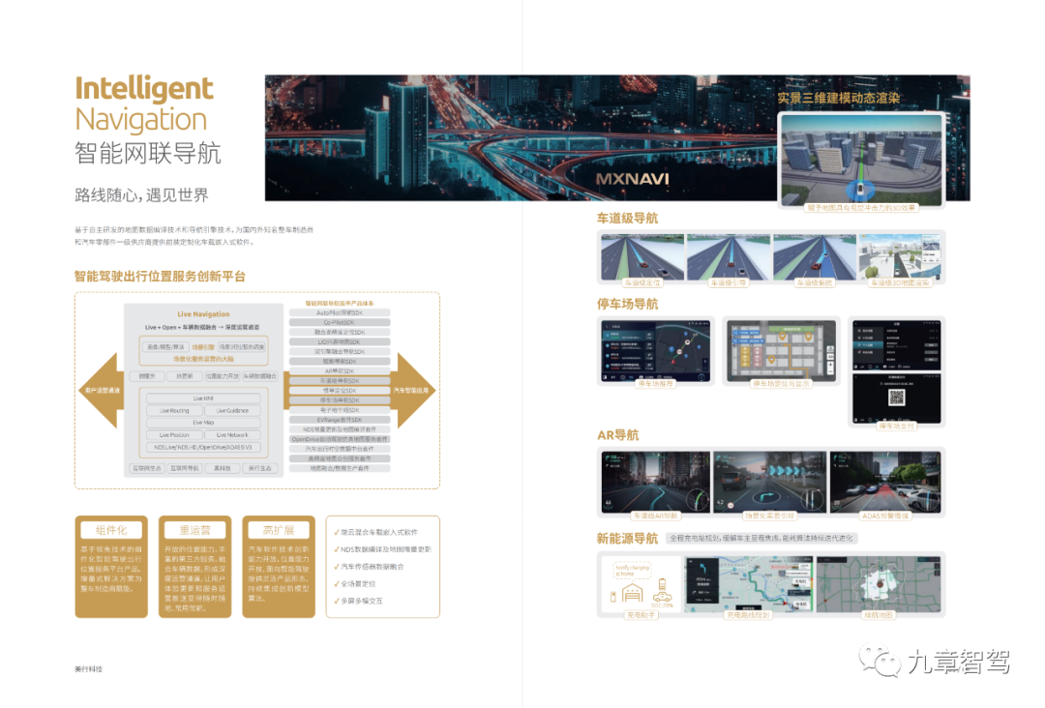Click the Intelligent Navigation title
1045x708 pixels.
pos(144,103)
